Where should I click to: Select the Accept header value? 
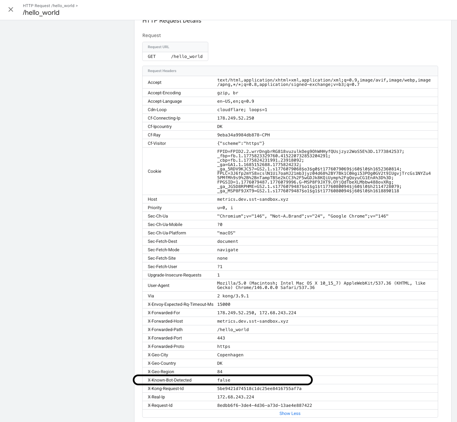324,82
